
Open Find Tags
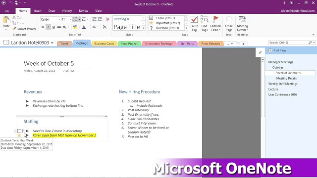click(205, 24)
